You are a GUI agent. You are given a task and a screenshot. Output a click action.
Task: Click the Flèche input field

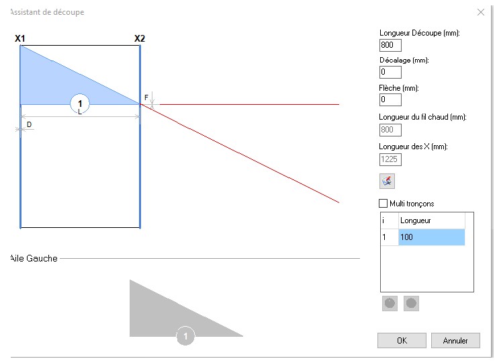click(x=390, y=99)
